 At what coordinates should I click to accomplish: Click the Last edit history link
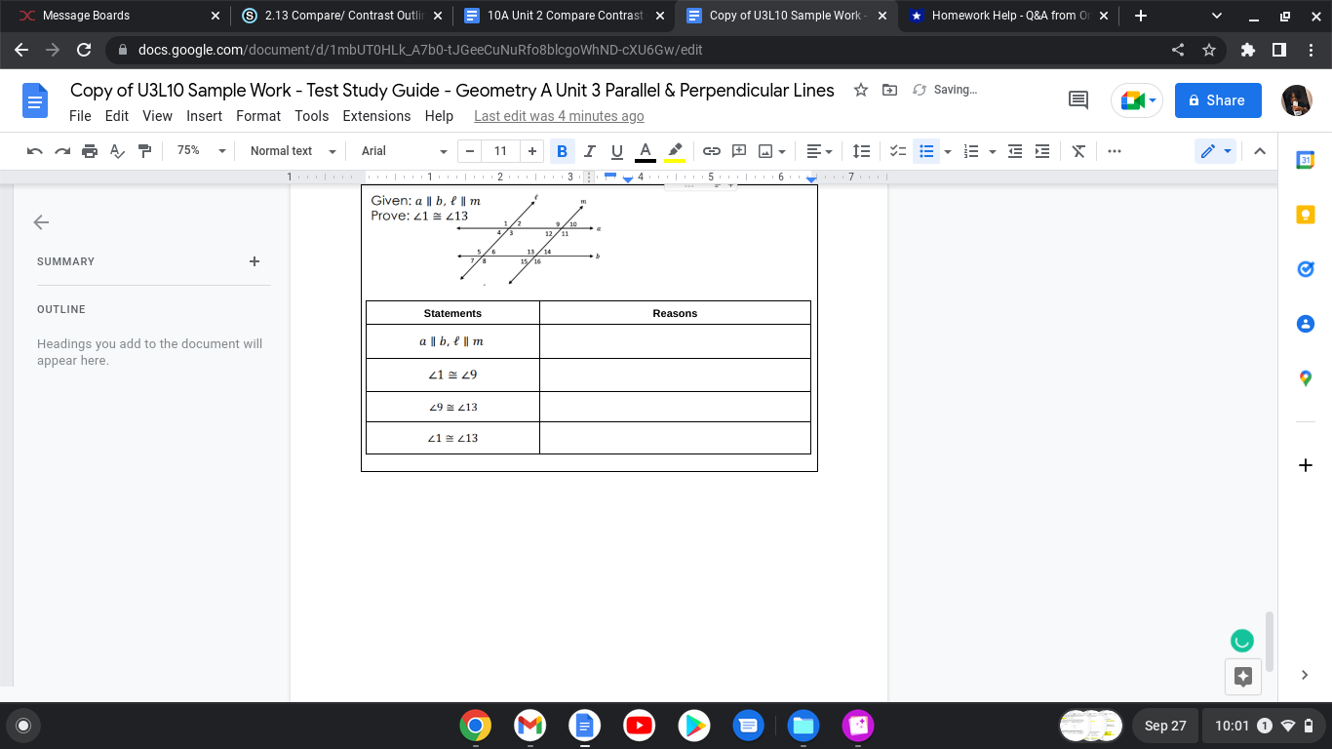(x=558, y=116)
